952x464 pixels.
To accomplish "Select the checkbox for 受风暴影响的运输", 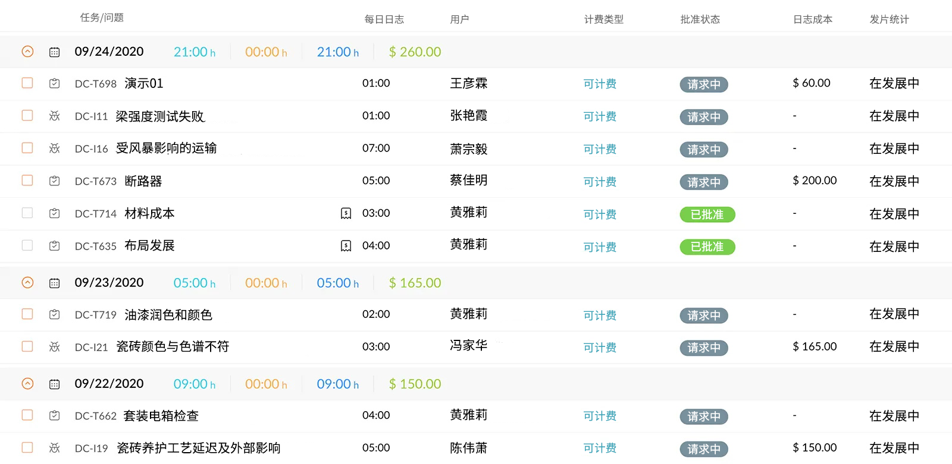I will [x=27, y=148].
